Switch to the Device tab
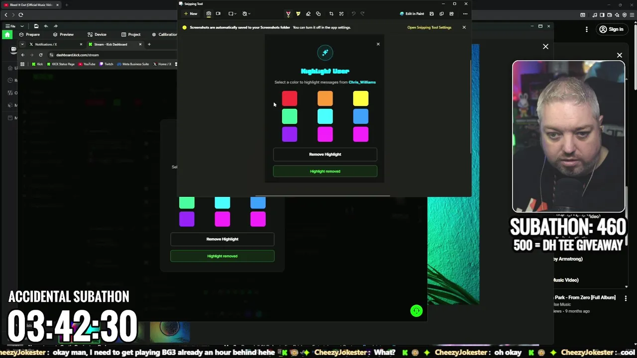This screenshot has width=637, height=358. [x=97, y=34]
